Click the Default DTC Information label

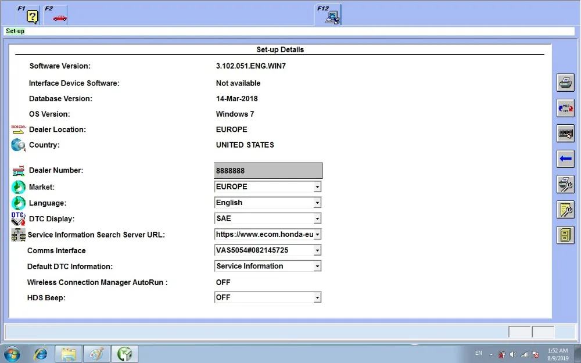click(70, 267)
